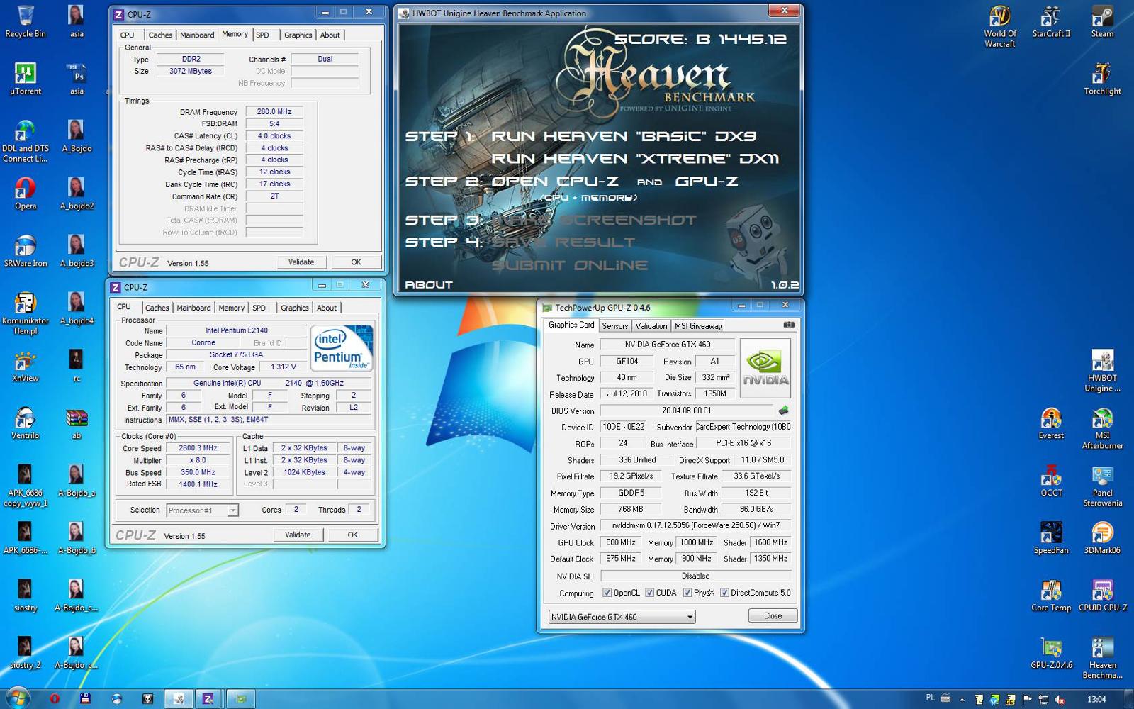
Task: Open the ab WinRAR archive on the desktop
Action: [x=77, y=423]
